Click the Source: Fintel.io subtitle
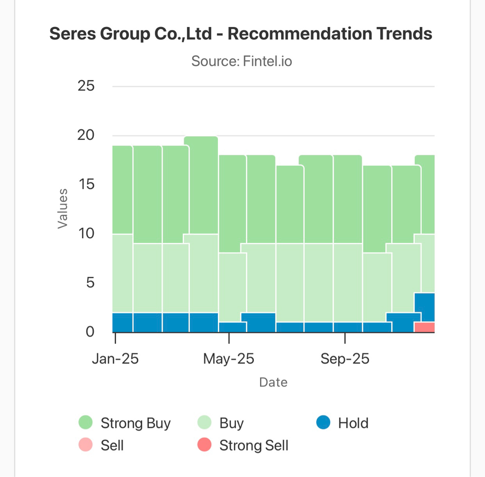The width and height of the screenshot is (485, 477). (x=242, y=61)
